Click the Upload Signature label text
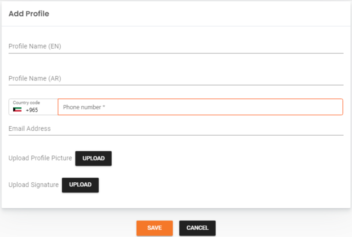The width and height of the screenshot is (352, 237). tap(34, 185)
